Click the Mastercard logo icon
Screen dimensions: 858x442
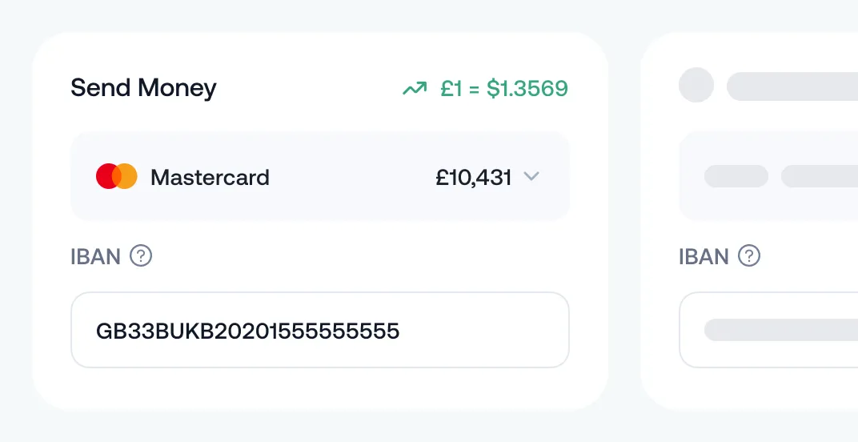click(116, 176)
